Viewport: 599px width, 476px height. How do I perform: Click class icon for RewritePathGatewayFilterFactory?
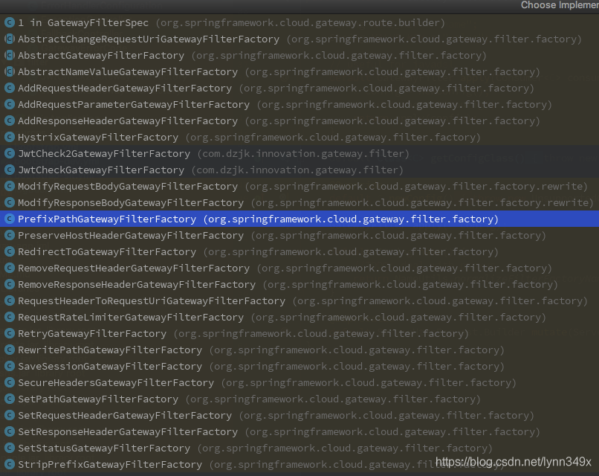point(10,350)
